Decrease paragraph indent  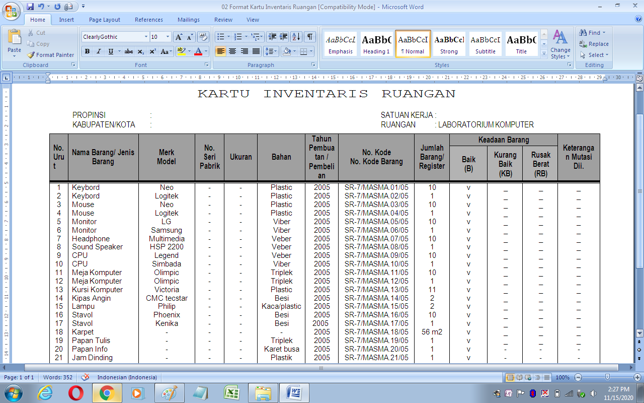[x=272, y=37]
